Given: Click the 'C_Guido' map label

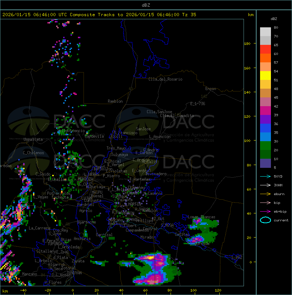Looking at the screenshot, I should click(43, 174).
